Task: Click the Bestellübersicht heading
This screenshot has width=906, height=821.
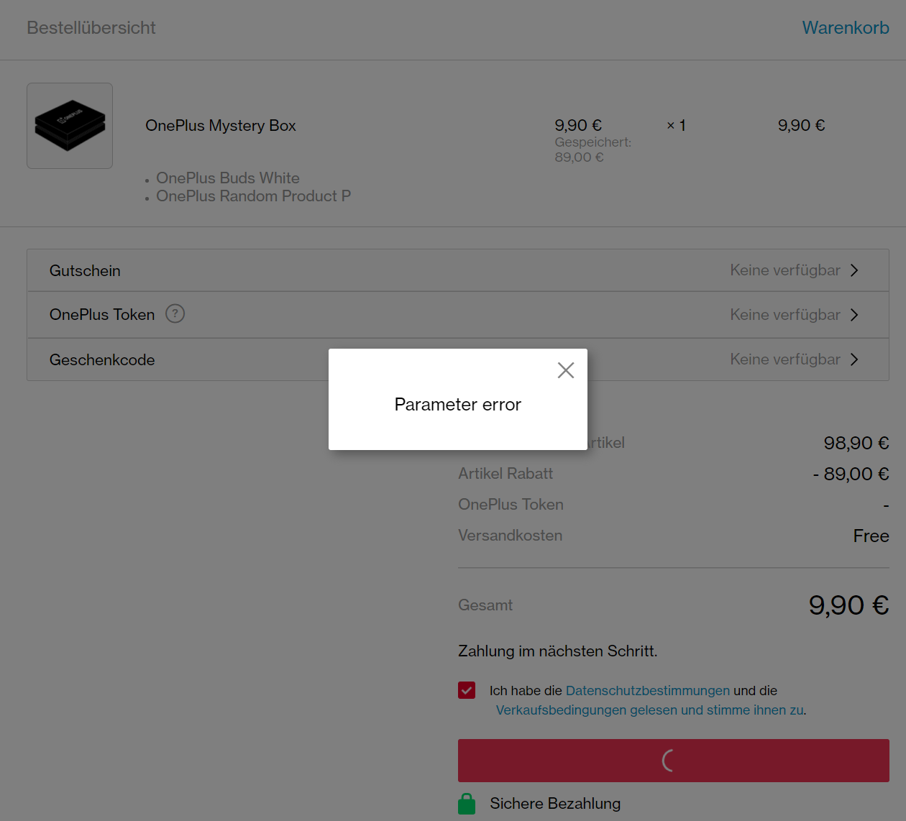Action: (91, 27)
